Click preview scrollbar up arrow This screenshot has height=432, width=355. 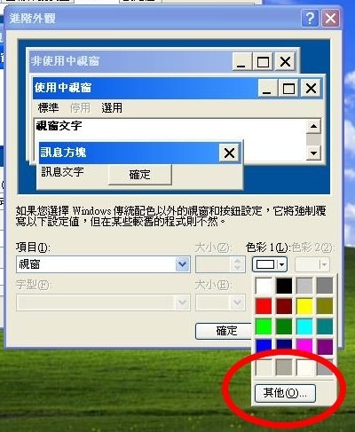(313, 127)
